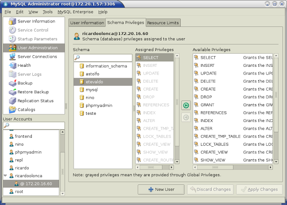Select LOCK_TABLES in Available Privileges
Screen dimensions: 287x205
(x=233, y=144)
